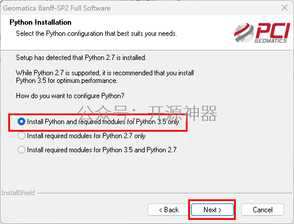The width and height of the screenshot is (294, 224).
Task: Click the white header banner area
Action: [x=147, y=32]
